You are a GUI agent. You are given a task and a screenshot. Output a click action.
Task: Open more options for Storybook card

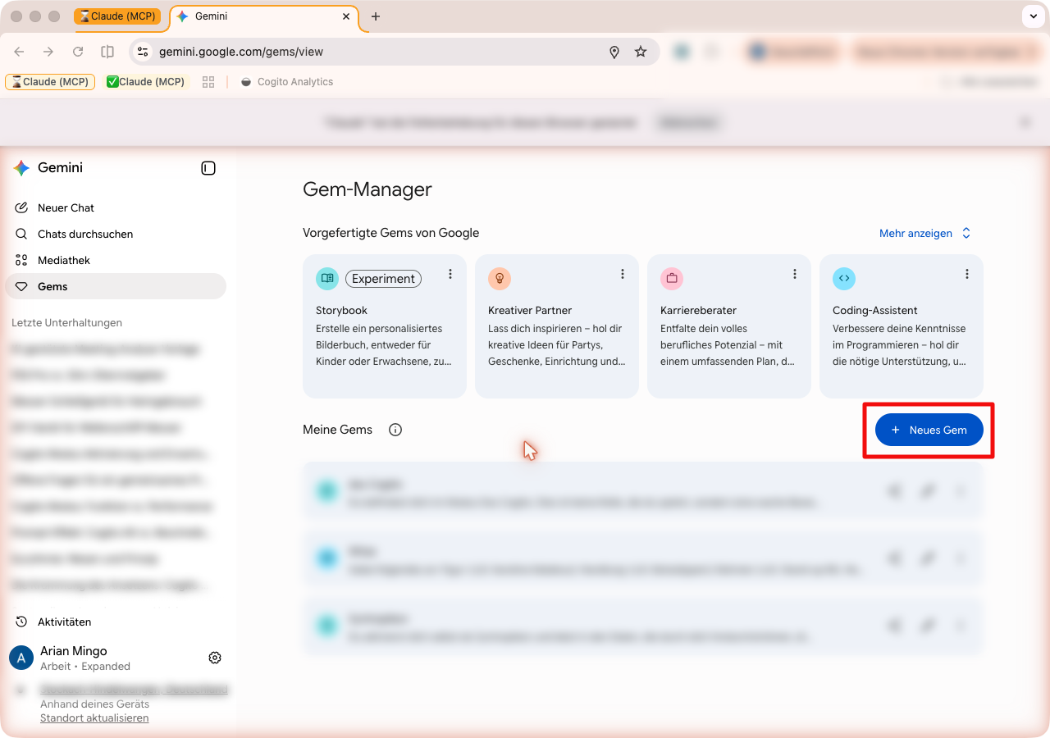coord(450,274)
